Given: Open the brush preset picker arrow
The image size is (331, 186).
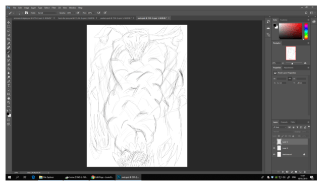Looking at the screenshot, I should pyautogui.click(x=22, y=13).
